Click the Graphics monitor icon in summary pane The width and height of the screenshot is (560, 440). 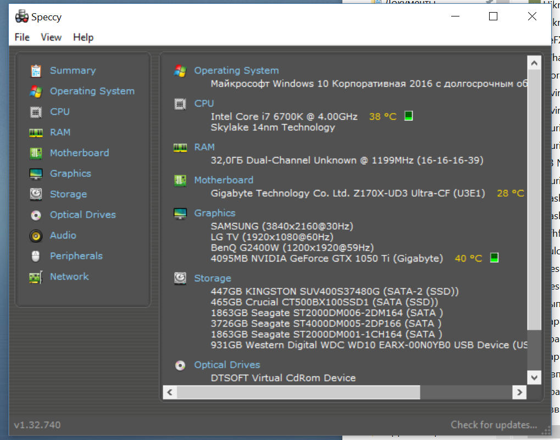pos(180,213)
